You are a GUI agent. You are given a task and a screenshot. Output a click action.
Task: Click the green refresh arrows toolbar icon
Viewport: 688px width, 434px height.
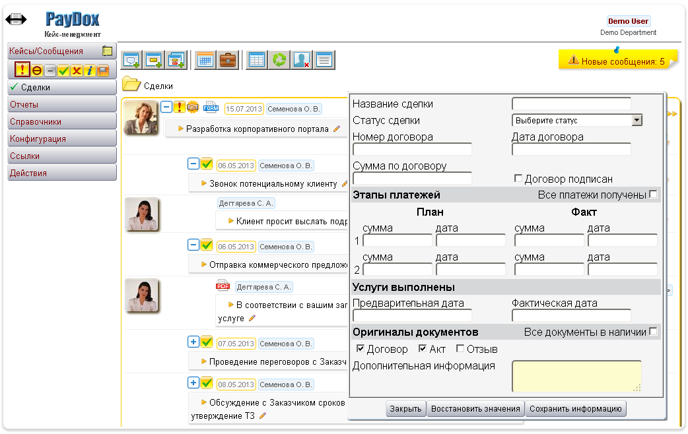pos(279,60)
